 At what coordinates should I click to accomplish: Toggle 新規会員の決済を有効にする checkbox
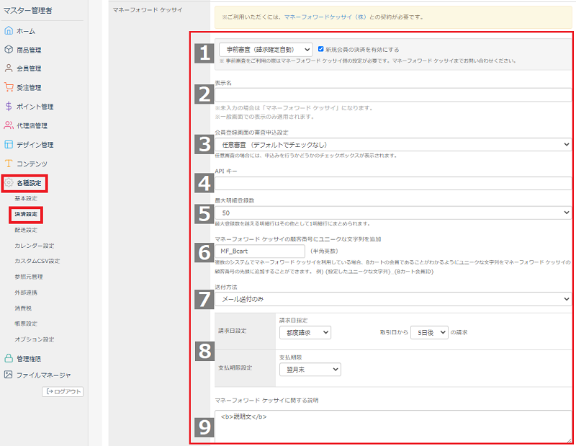point(320,49)
